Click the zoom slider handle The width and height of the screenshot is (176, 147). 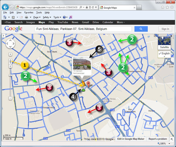click(10, 75)
